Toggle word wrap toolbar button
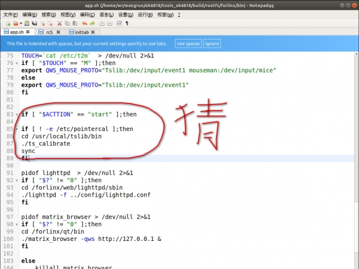 coord(118,23)
